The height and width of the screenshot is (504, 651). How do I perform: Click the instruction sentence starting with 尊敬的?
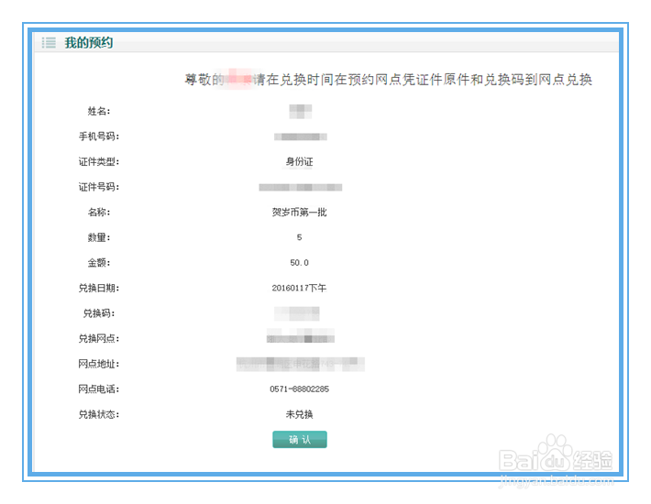point(388,79)
